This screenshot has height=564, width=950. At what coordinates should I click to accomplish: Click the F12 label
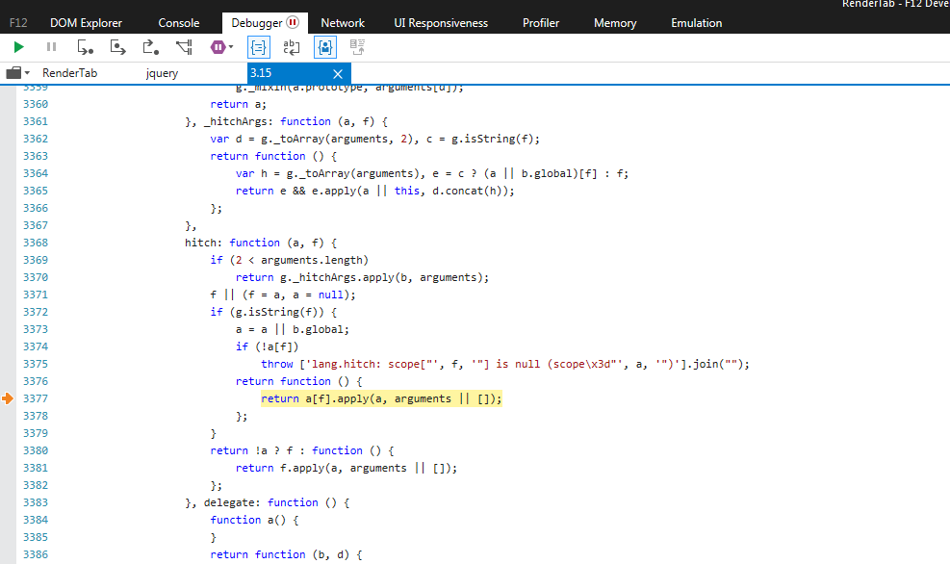[x=18, y=23]
